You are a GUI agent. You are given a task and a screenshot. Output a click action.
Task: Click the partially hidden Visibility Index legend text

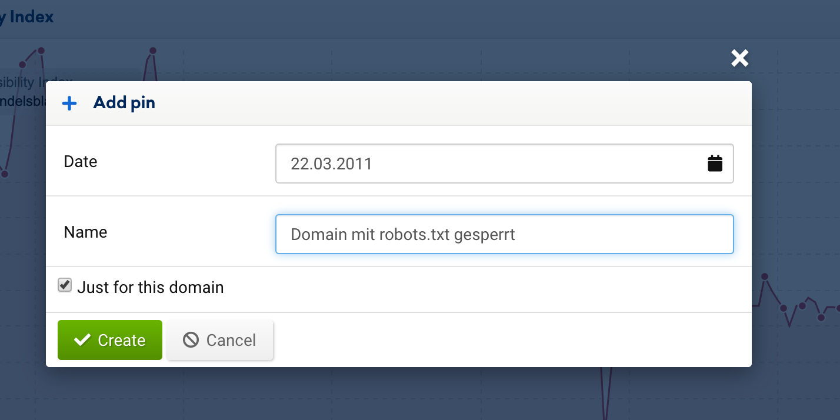[35, 81]
